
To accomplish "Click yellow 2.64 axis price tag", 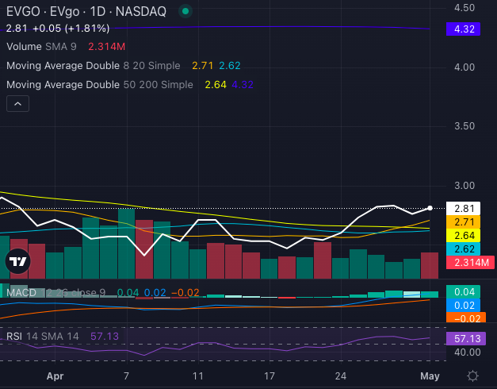I will tap(463, 236).
